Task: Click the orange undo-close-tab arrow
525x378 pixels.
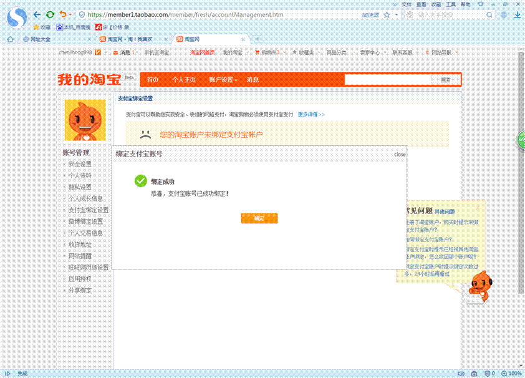Action: click(62, 14)
